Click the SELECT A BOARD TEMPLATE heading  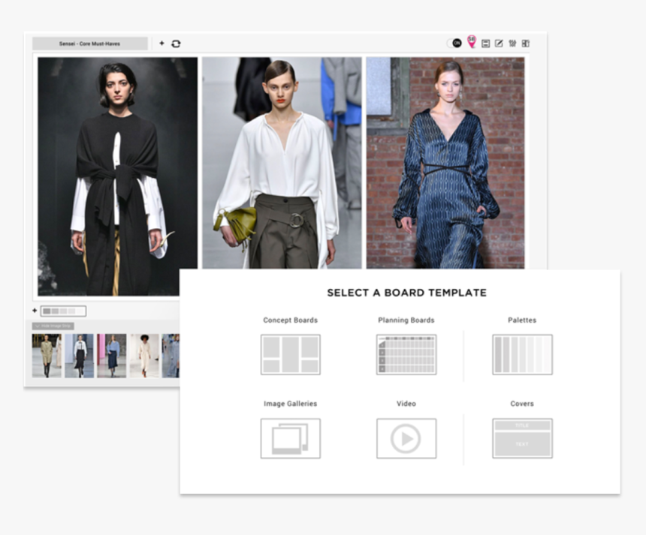[x=406, y=293]
